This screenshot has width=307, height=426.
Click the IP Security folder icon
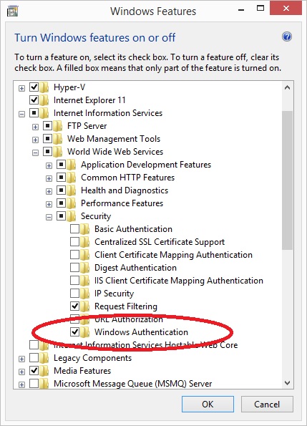point(85,294)
